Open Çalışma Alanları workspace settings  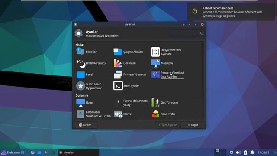tap(128, 52)
